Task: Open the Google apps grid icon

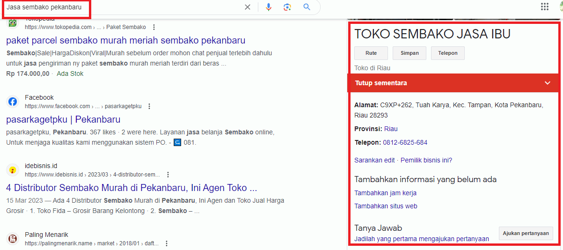Action: 545,7
